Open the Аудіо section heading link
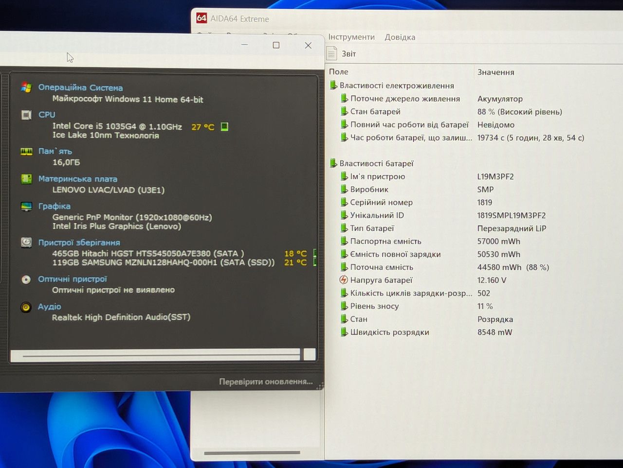623x468 pixels. tap(50, 307)
